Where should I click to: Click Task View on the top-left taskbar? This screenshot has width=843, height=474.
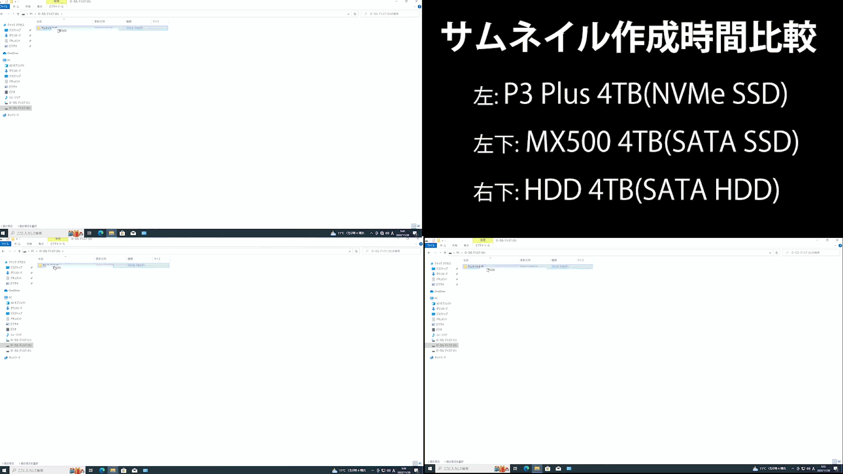[x=90, y=233]
